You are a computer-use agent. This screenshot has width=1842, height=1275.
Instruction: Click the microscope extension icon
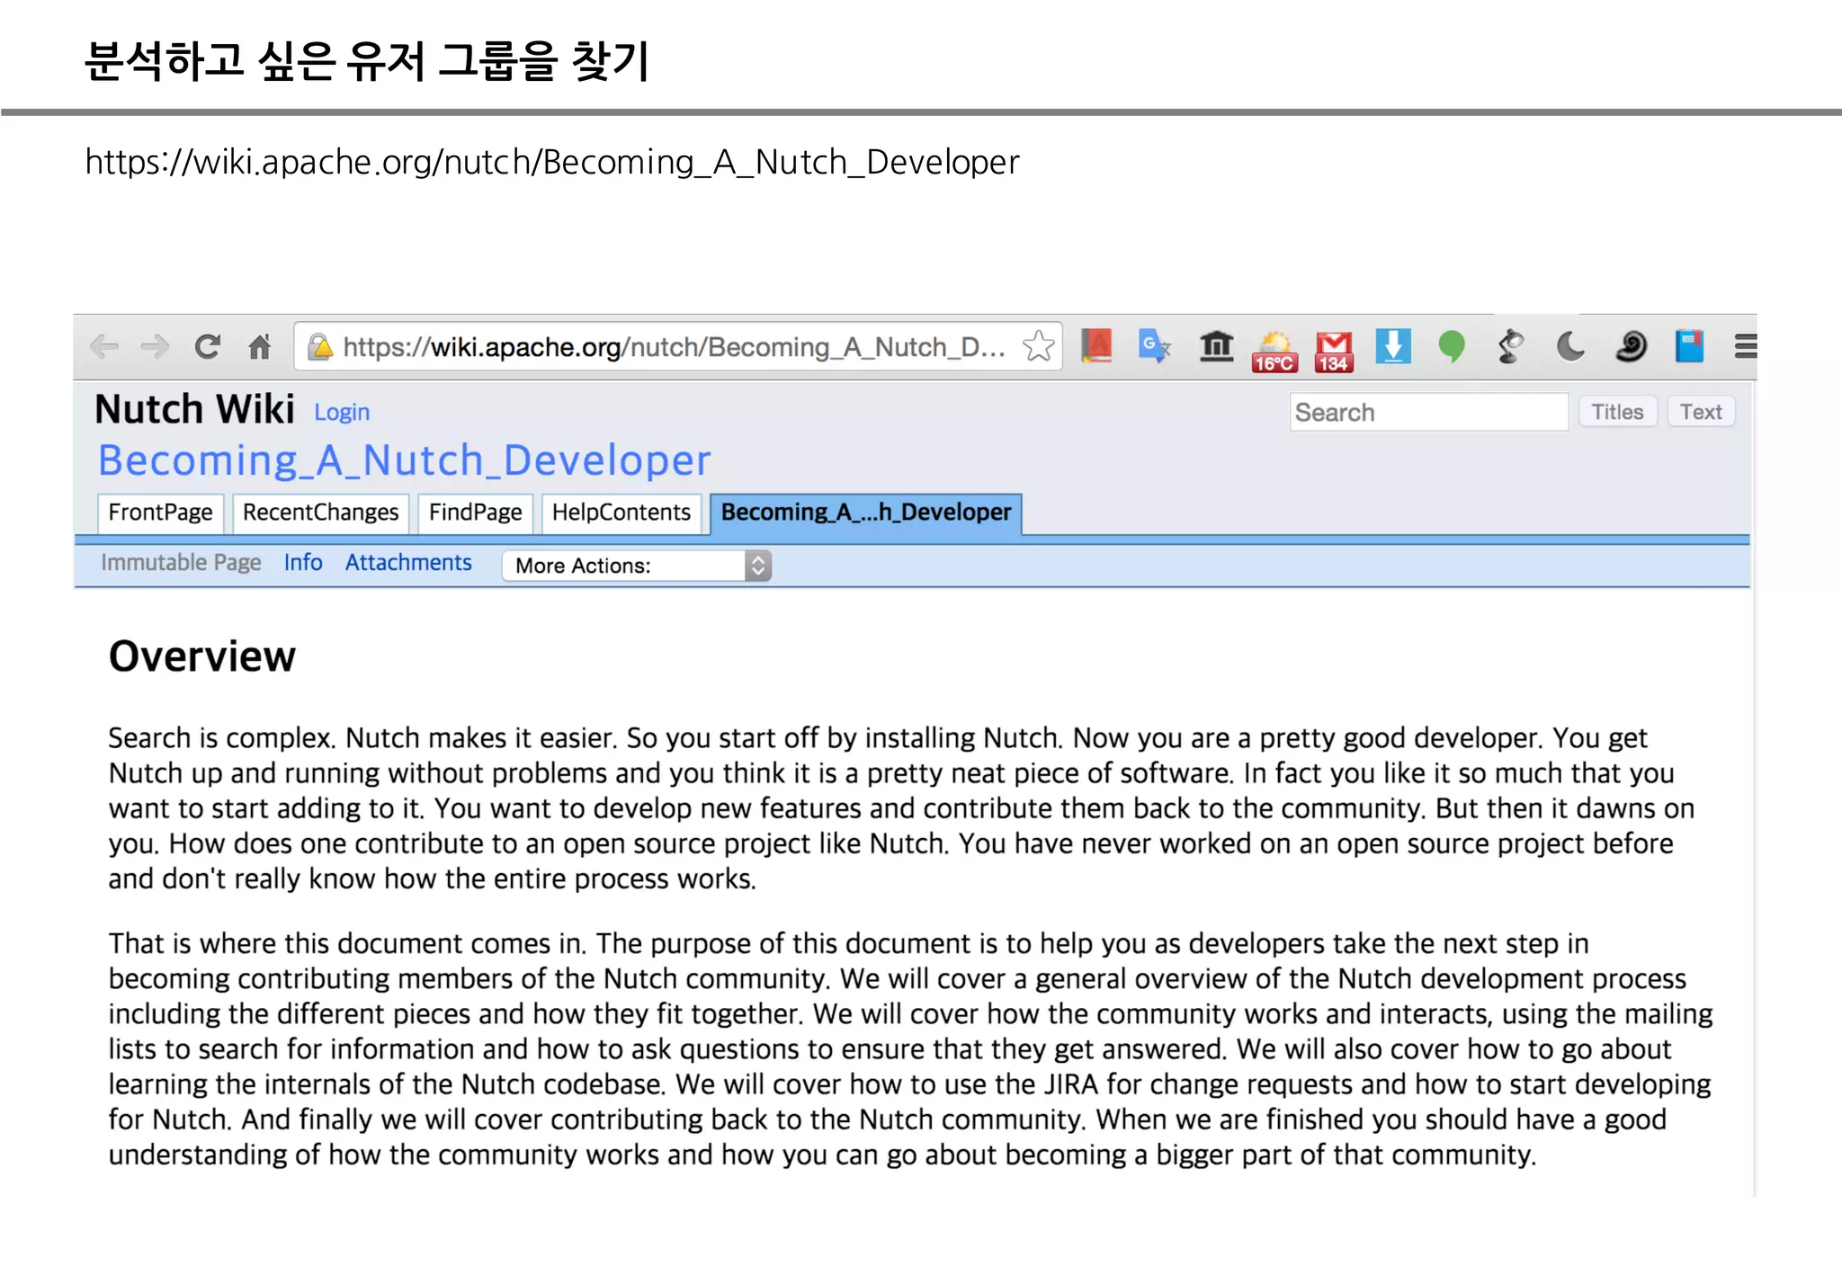(1511, 346)
